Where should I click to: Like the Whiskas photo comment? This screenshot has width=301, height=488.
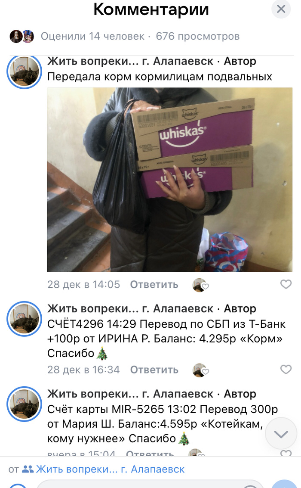[286, 284]
